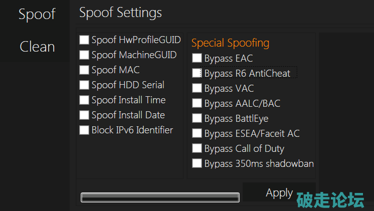
Task: Check Block IPv6 Identifier
Action: (x=84, y=130)
